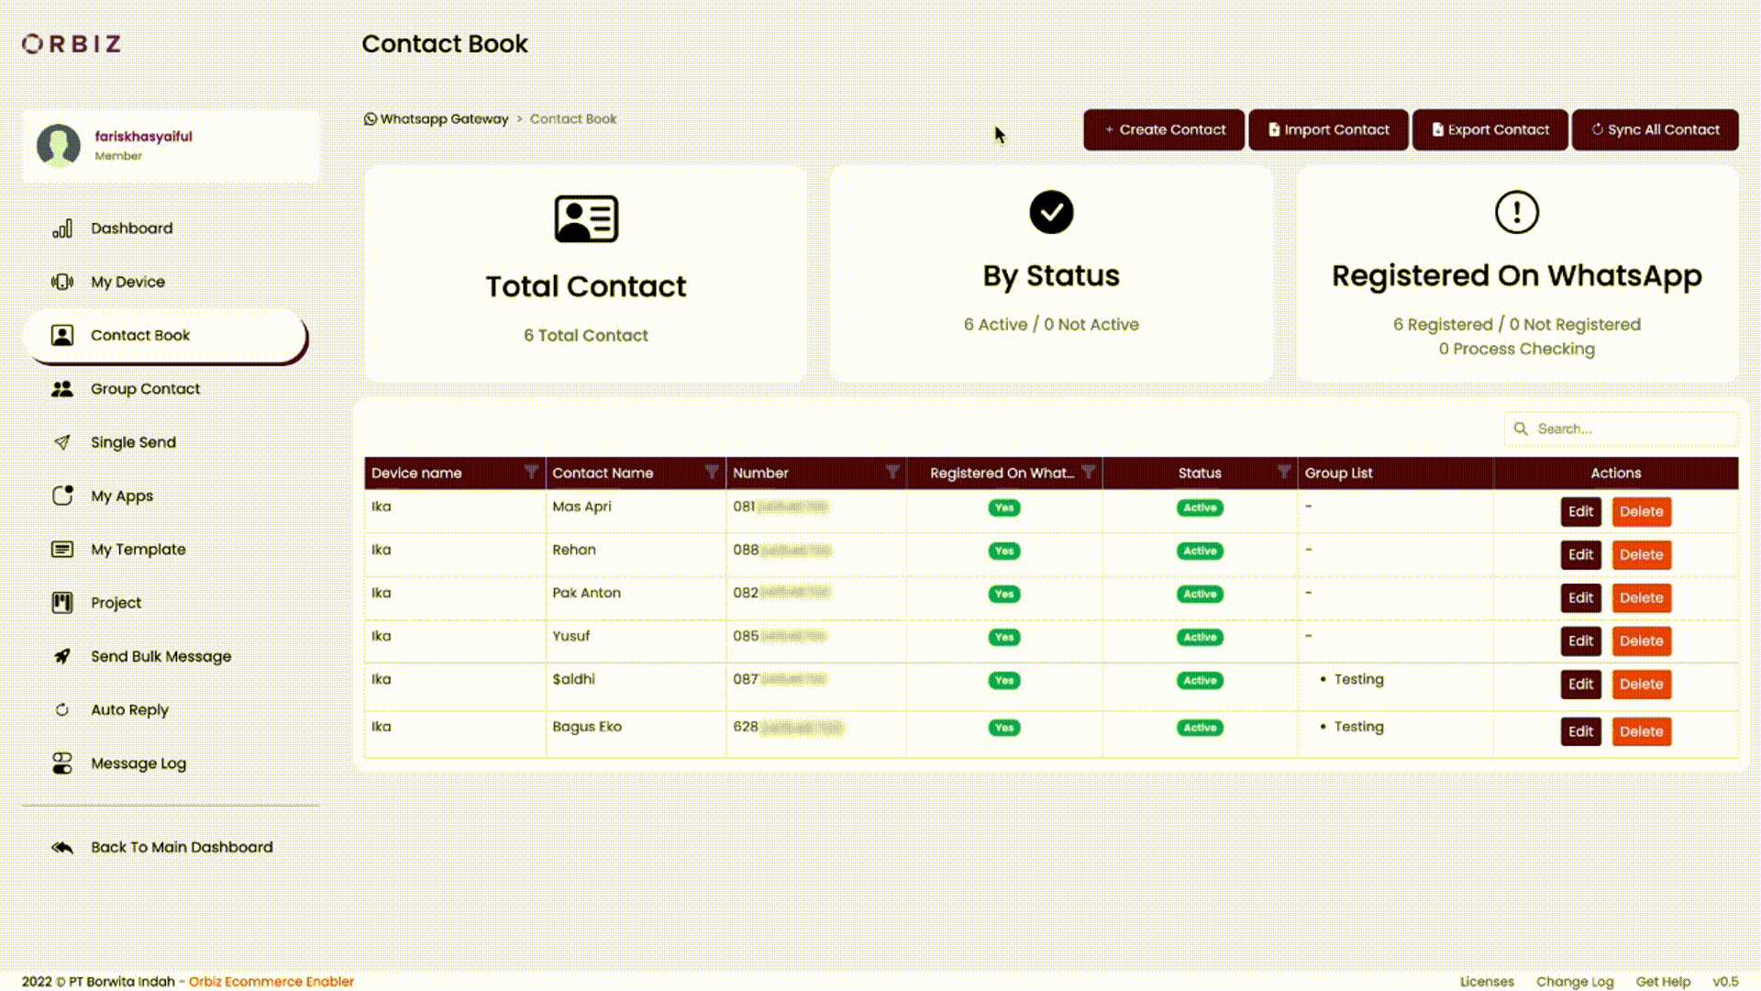
Task: Click the Group Contact people icon
Action: click(x=62, y=389)
